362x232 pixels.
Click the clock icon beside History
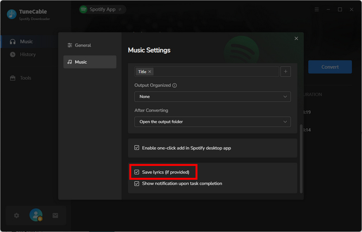pyautogui.click(x=13, y=54)
